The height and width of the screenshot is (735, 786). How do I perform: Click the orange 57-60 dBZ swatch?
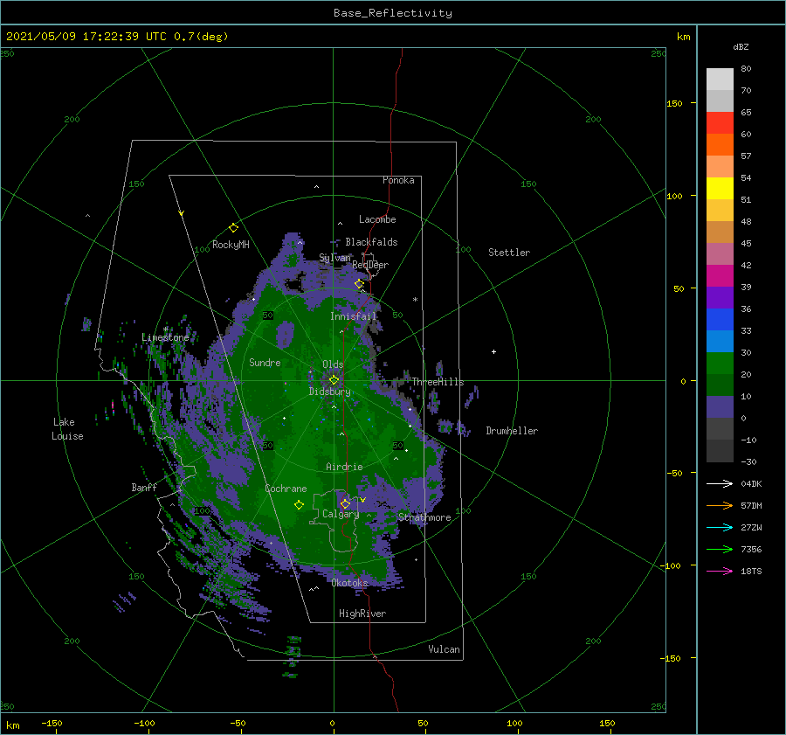point(720,145)
